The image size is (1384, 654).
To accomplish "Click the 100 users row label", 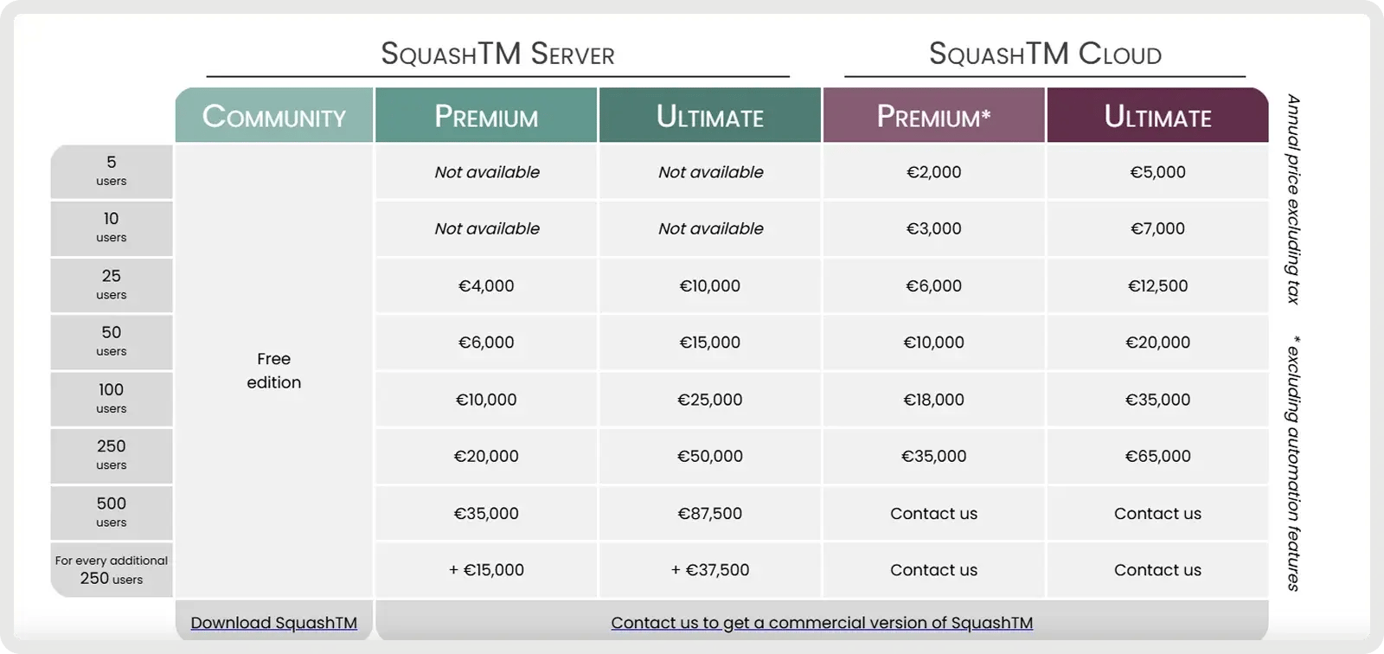I will (112, 398).
